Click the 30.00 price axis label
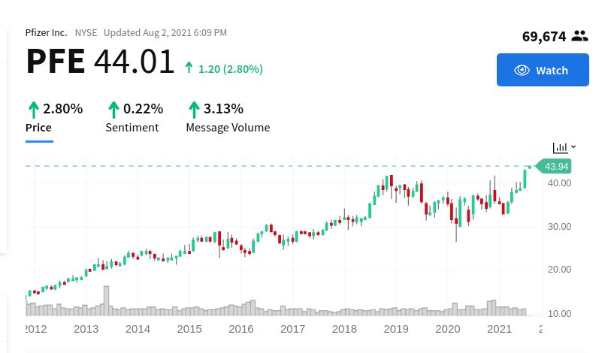608x353 pixels. 559,226
